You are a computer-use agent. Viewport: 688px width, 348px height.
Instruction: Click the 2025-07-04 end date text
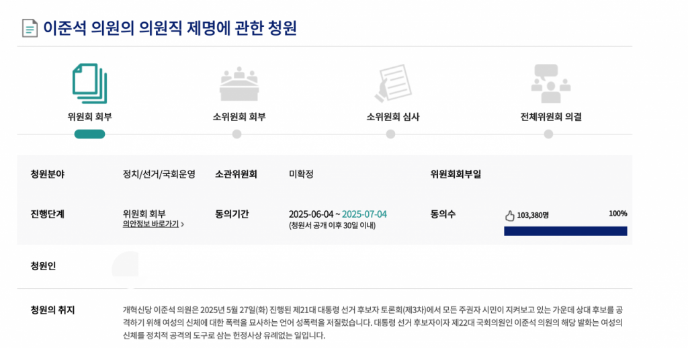pyautogui.click(x=364, y=214)
